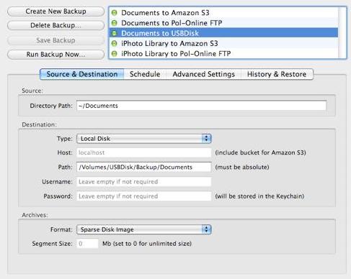This screenshot has height=279, width=351.
Task: Click status icon beside Documents to USBDisk
Action: coord(115,33)
